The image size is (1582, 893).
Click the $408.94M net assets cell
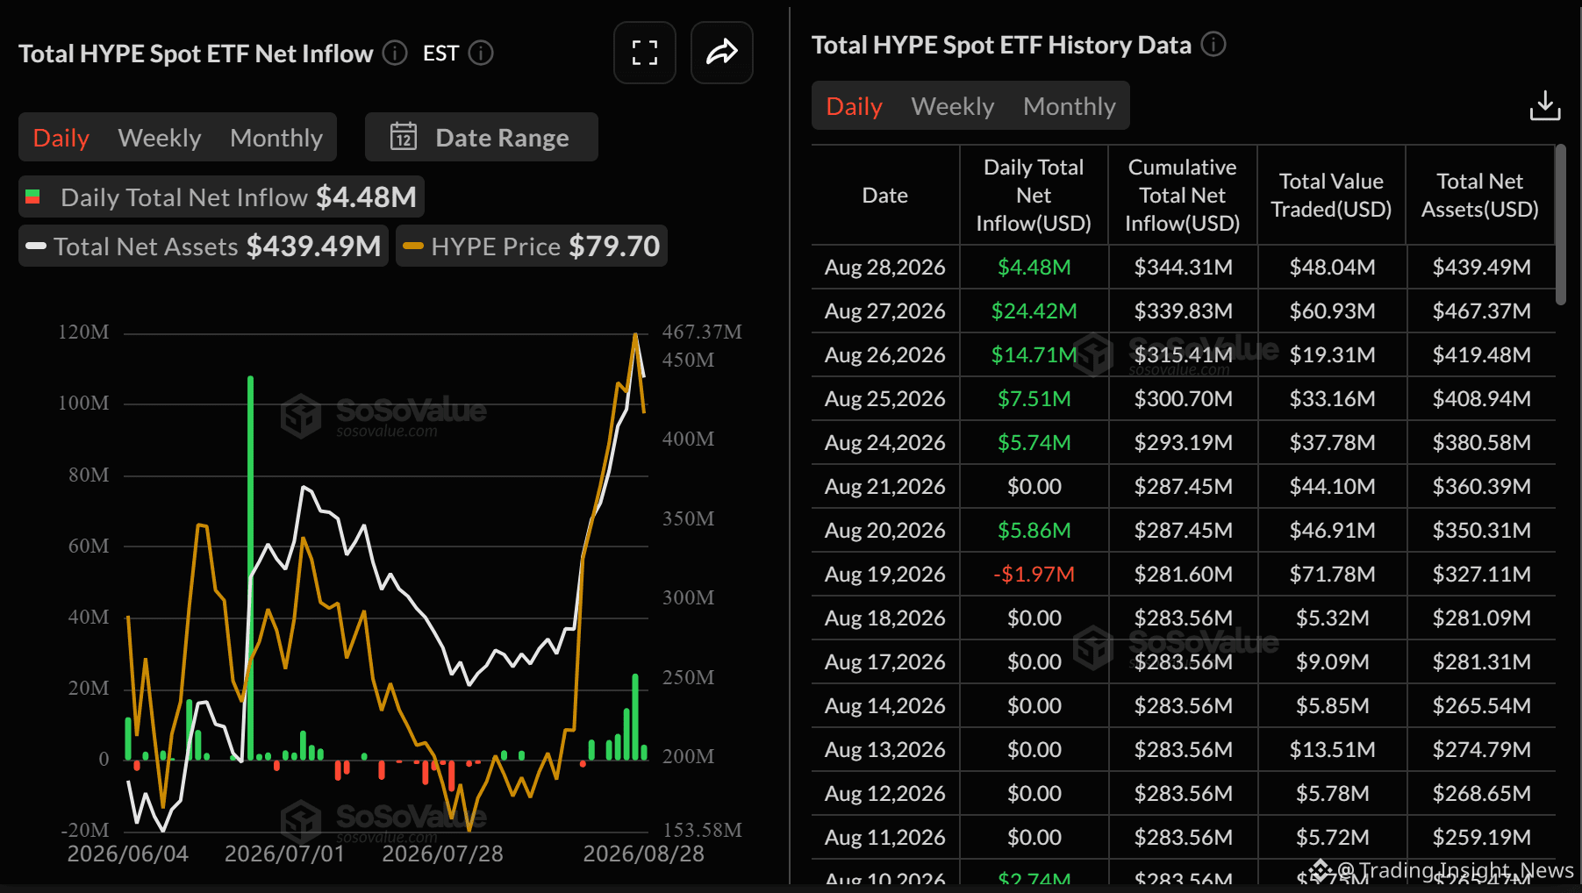click(x=1481, y=398)
